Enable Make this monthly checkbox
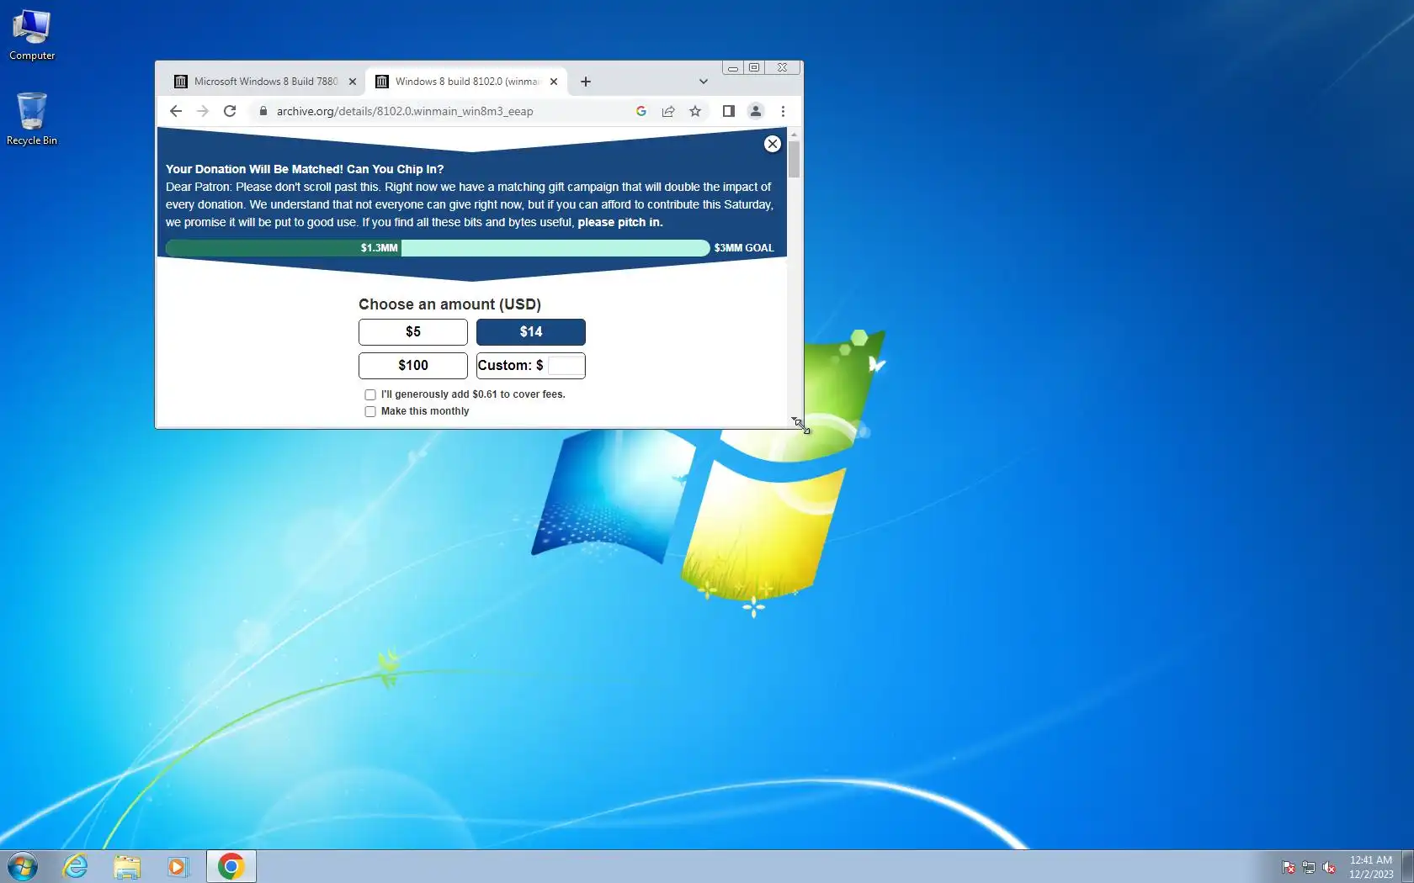This screenshot has height=883, width=1414. pyautogui.click(x=370, y=411)
